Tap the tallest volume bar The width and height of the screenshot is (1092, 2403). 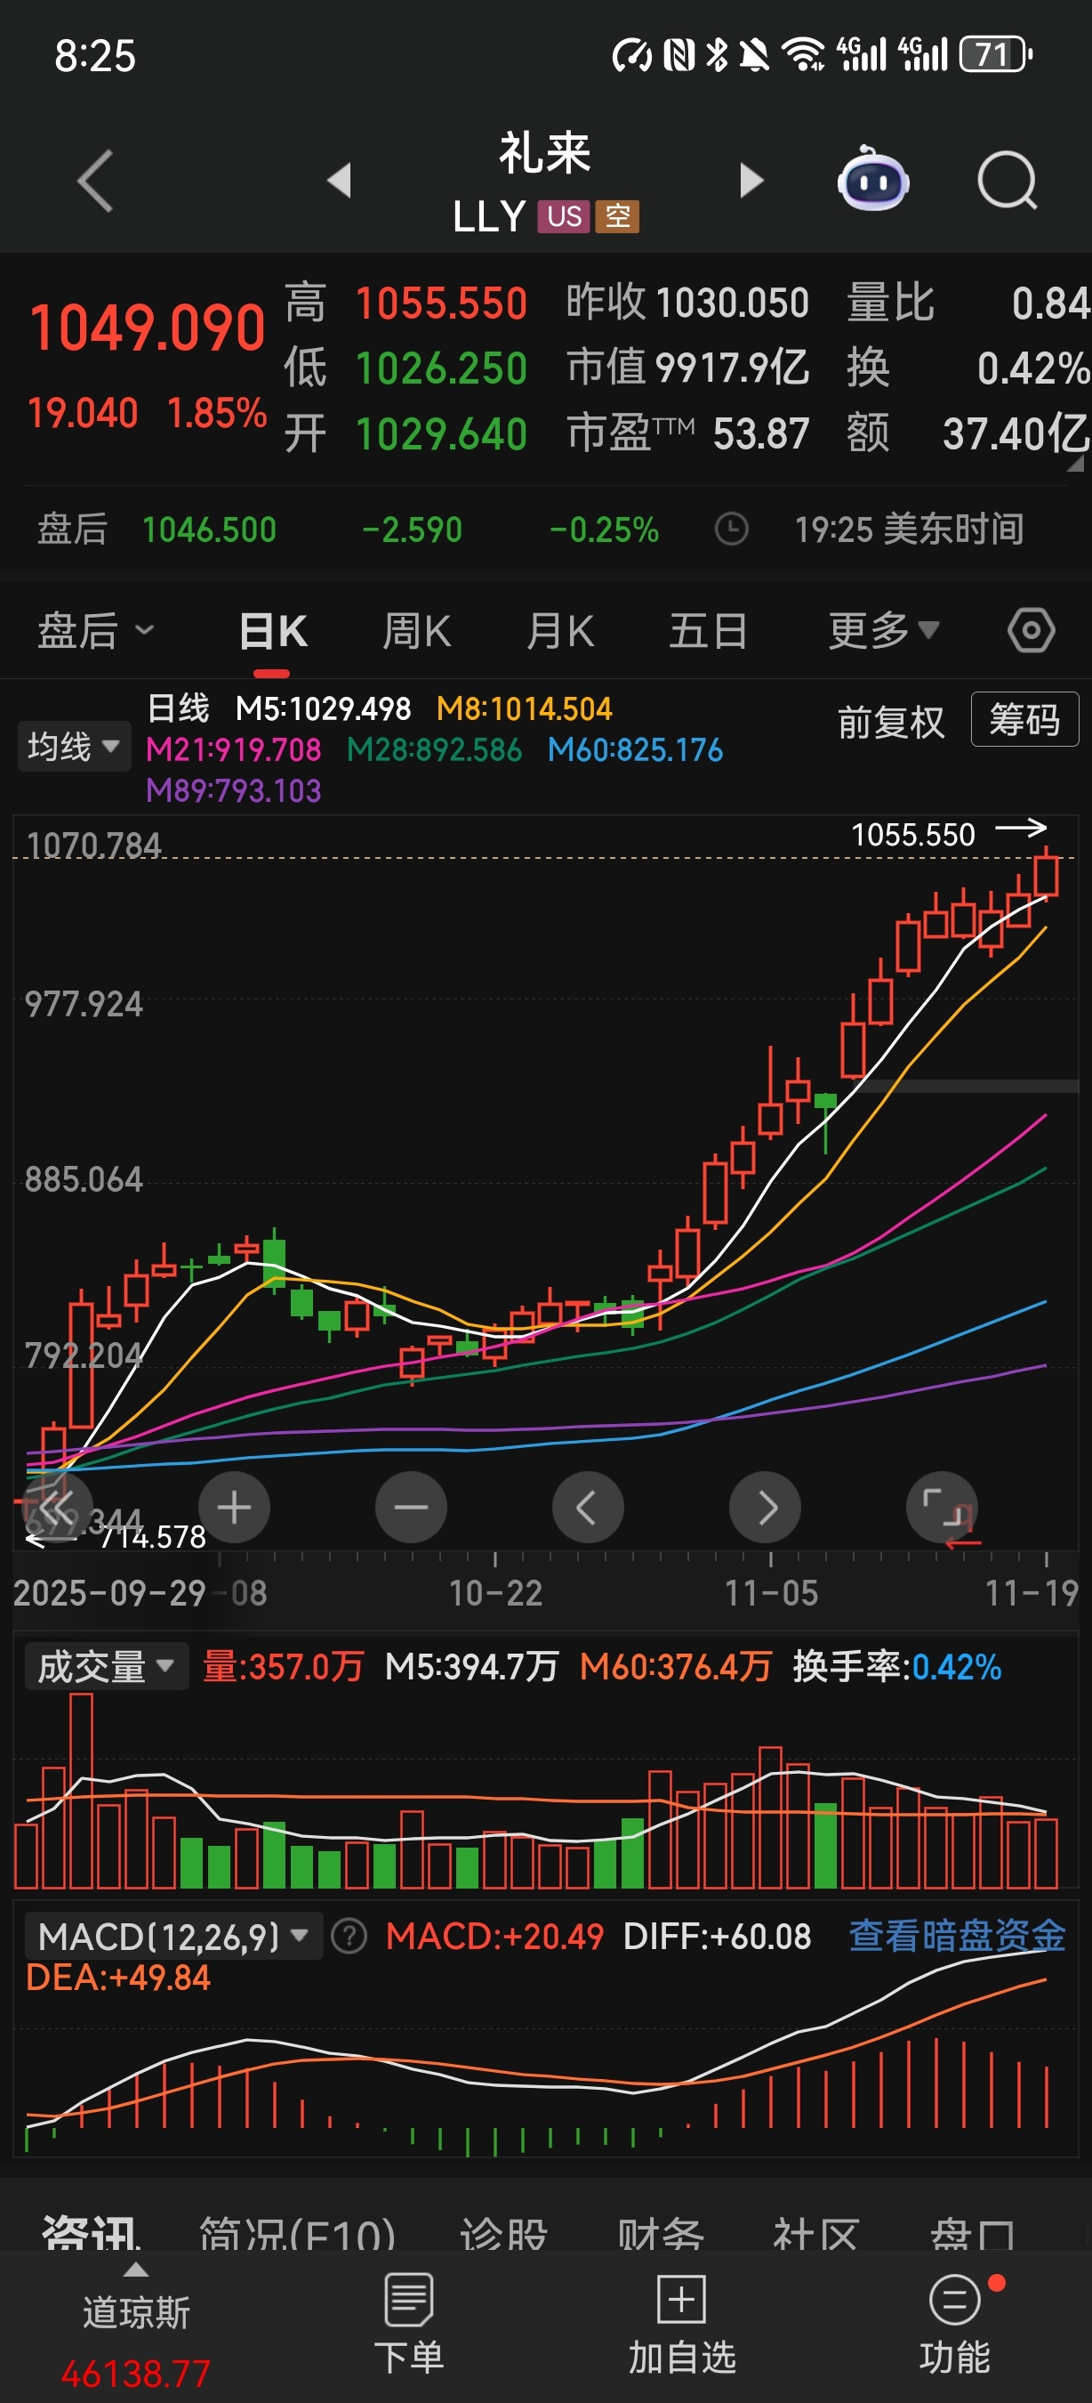(x=81, y=1789)
